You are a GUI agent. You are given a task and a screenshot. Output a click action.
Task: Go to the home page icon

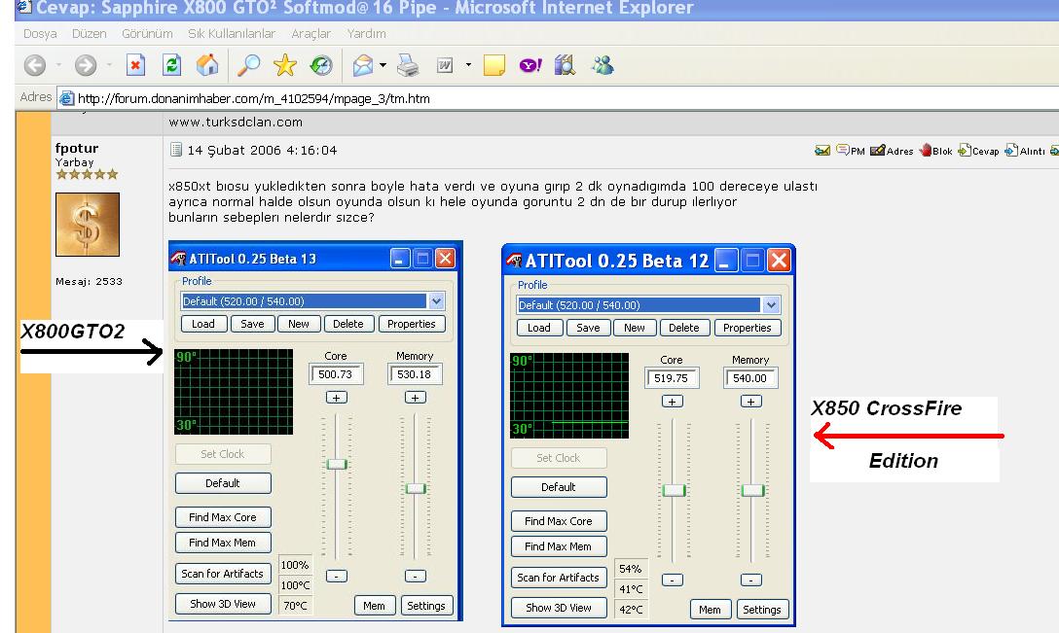coord(207,65)
